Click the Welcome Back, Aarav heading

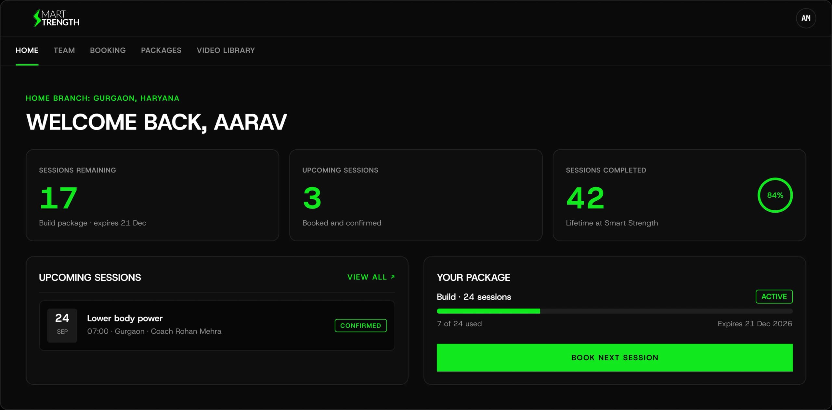(156, 122)
